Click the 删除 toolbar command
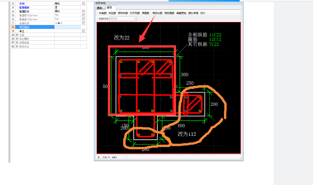 point(203,13)
